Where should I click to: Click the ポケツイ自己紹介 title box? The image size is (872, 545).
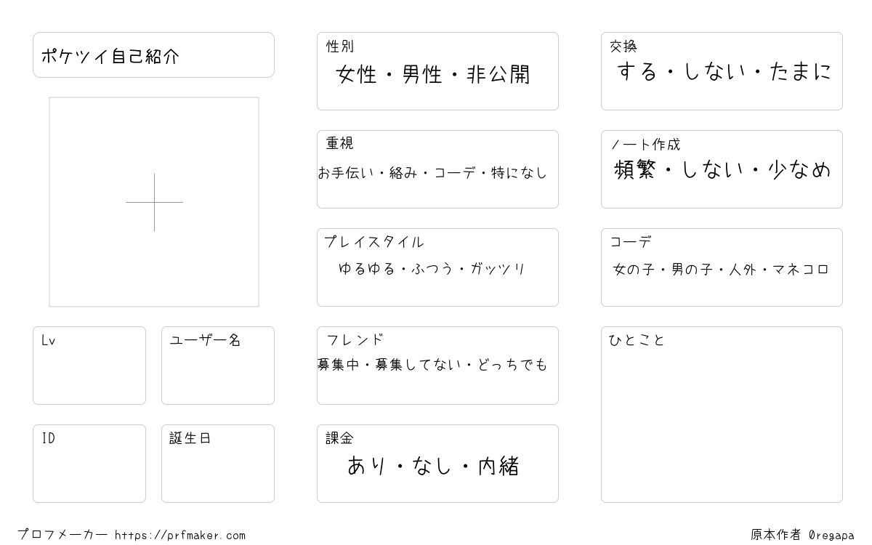[153, 54]
